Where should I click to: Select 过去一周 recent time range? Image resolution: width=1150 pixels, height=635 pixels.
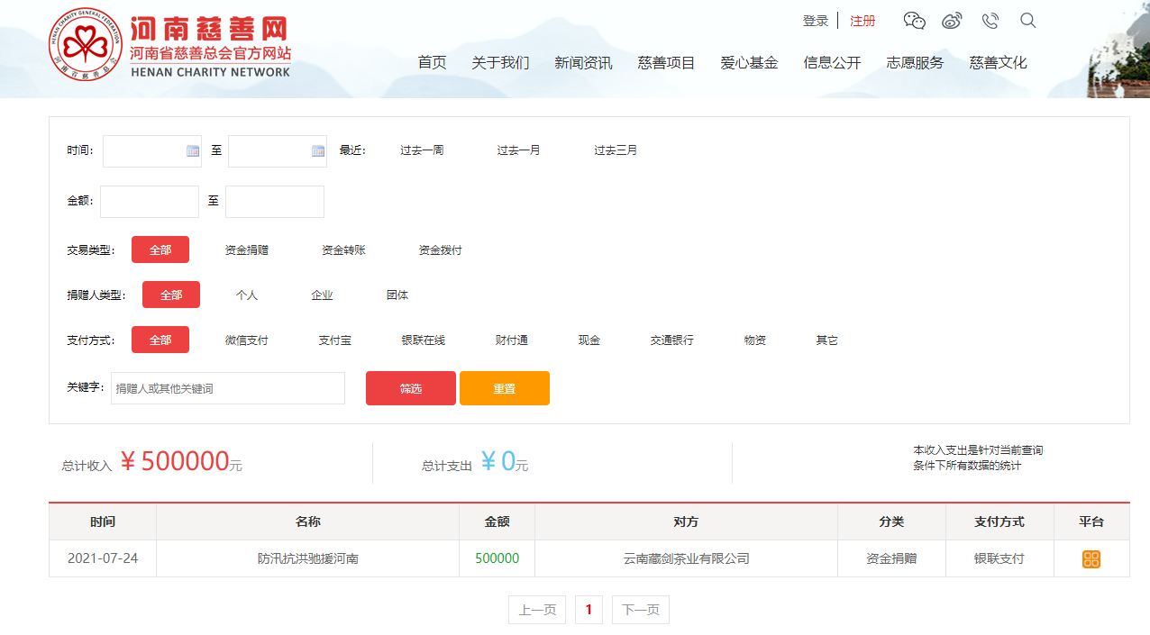(x=422, y=150)
